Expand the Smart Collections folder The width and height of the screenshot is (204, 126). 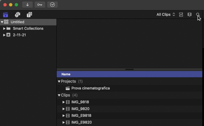pyautogui.click(x=4, y=28)
